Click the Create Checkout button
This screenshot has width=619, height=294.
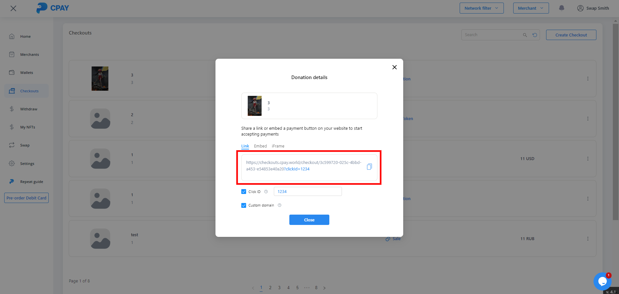571,35
